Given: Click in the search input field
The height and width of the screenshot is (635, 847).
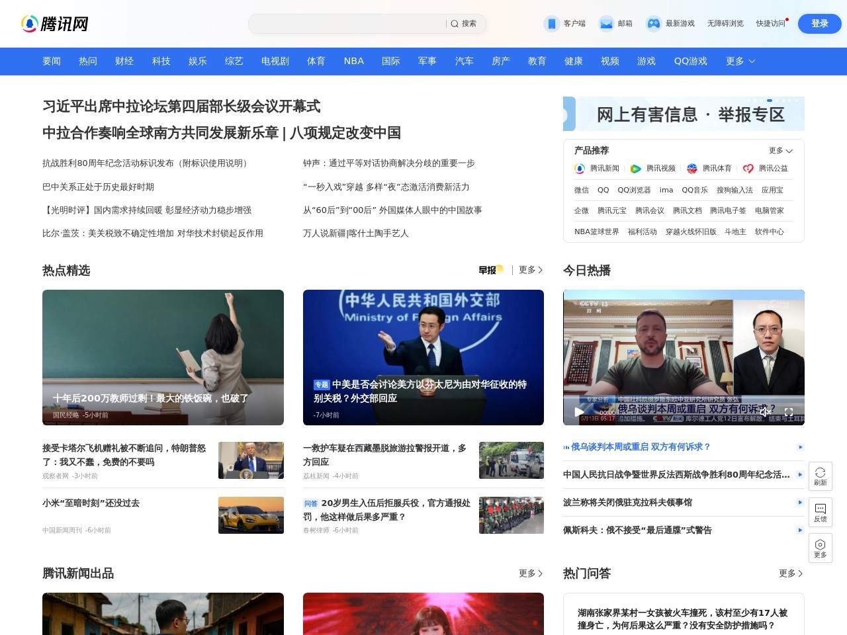Looking at the screenshot, I should point(347,24).
